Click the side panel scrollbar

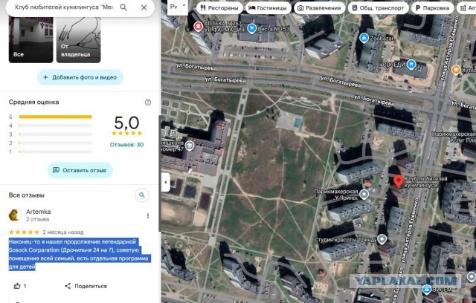(x=159, y=173)
